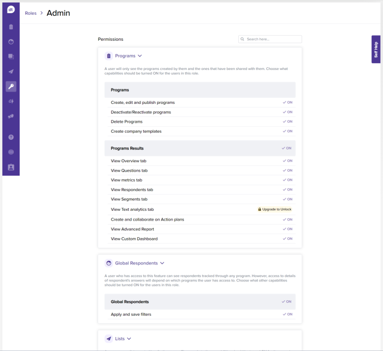This screenshot has height=351, width=383.
Task: Click the question mark help icon
Action: (x=11, y=137)
